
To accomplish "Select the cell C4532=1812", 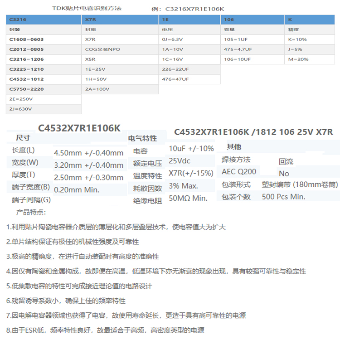I will pos(44,79).
